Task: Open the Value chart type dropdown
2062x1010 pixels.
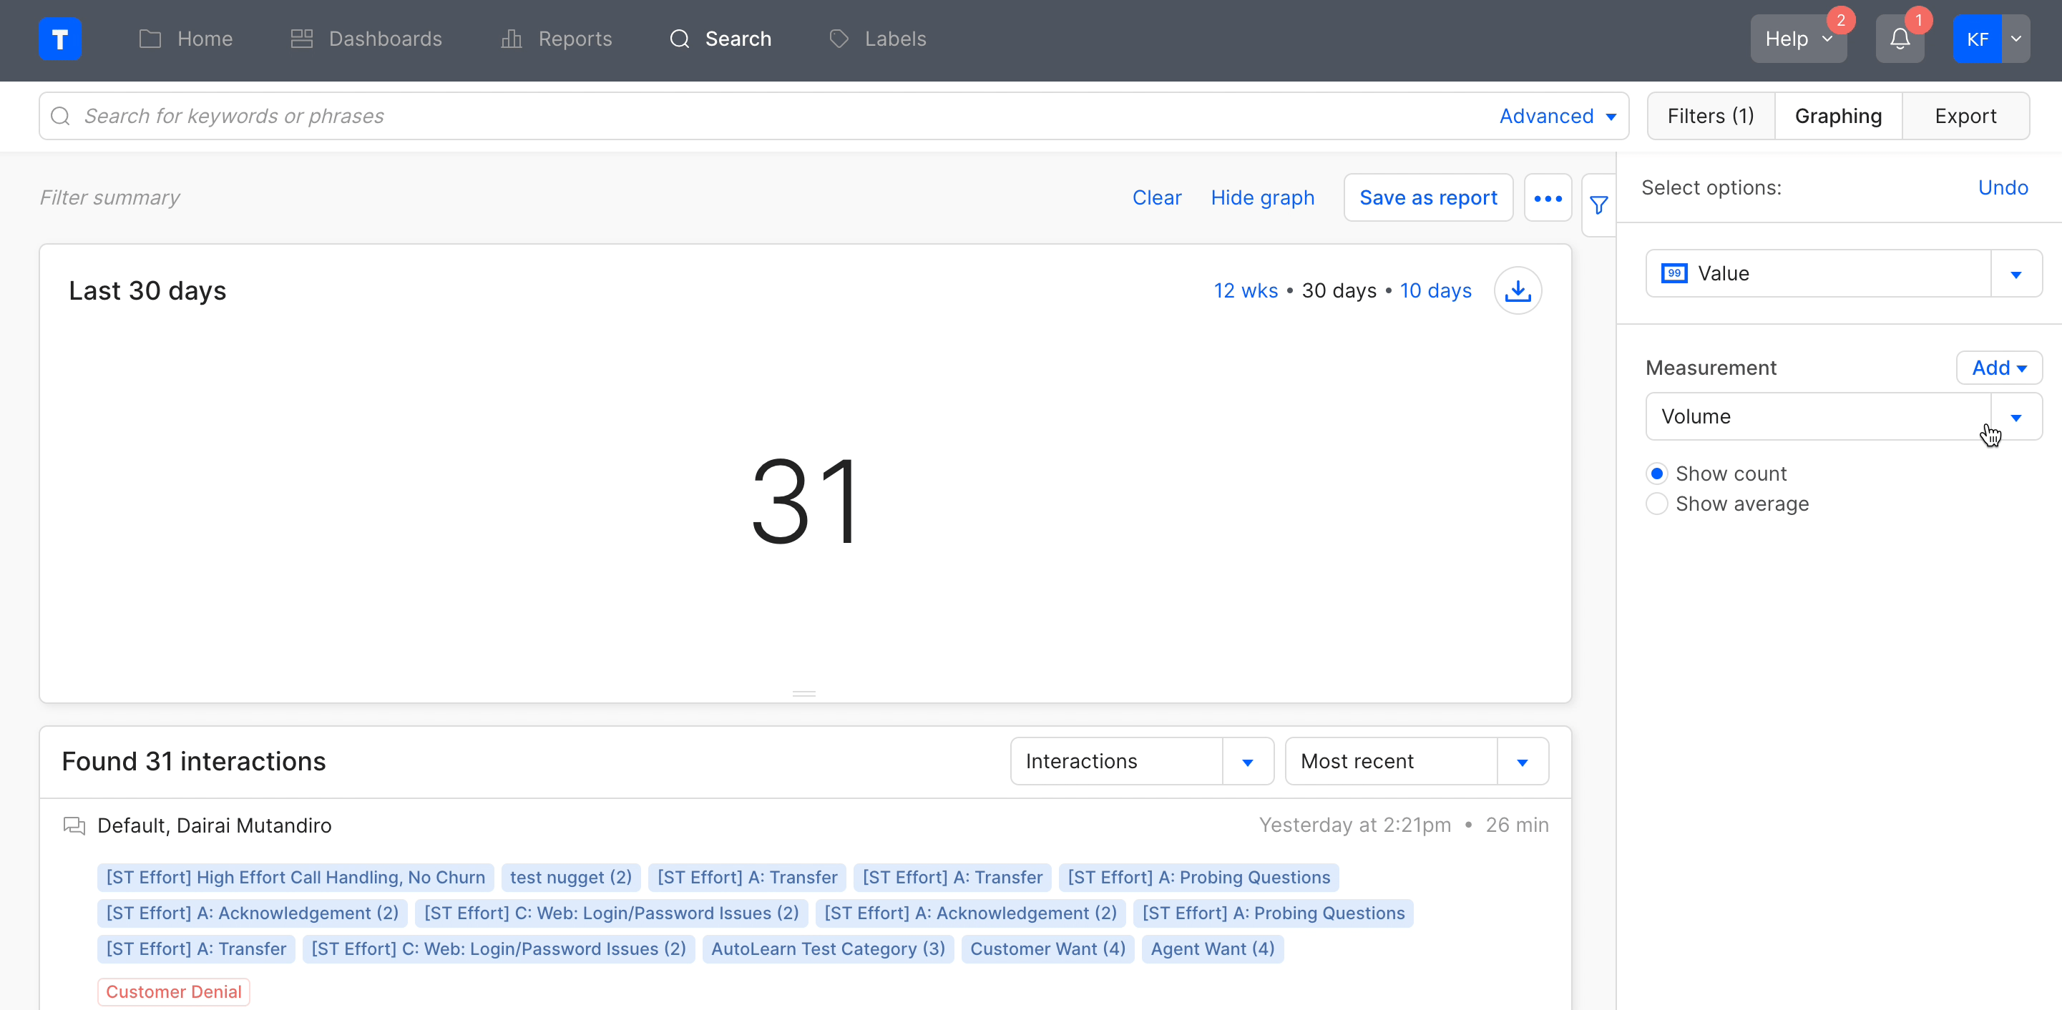Action: click(x=2015, y=274)
